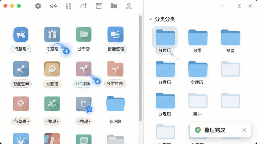Click the green shield icon in the notification
Image resolution: width=257 pixels, height=144 pixels.
coord(198,130)
